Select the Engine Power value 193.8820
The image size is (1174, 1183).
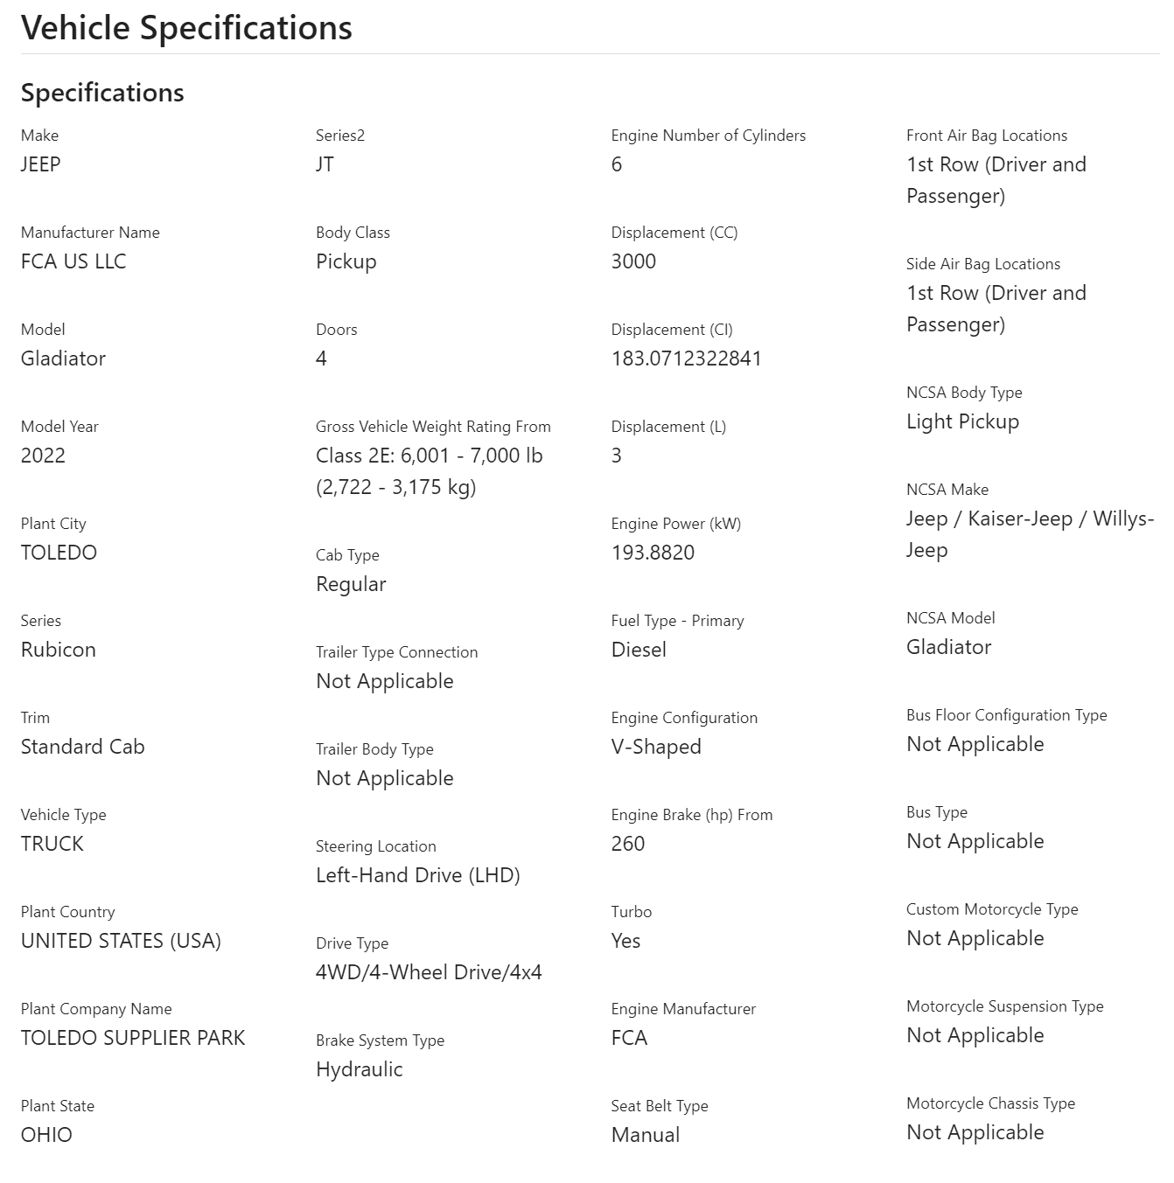[x=653, y=553]
